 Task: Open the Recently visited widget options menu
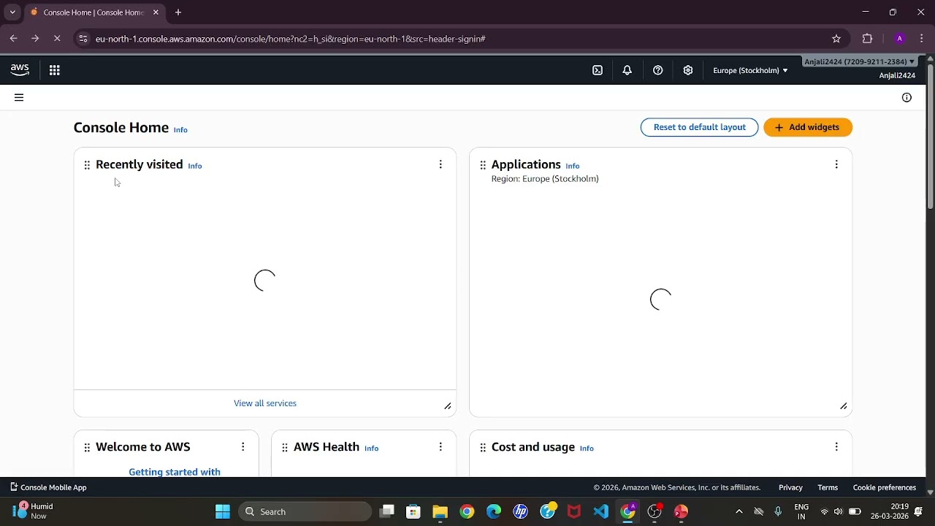(x=440, y=164)
